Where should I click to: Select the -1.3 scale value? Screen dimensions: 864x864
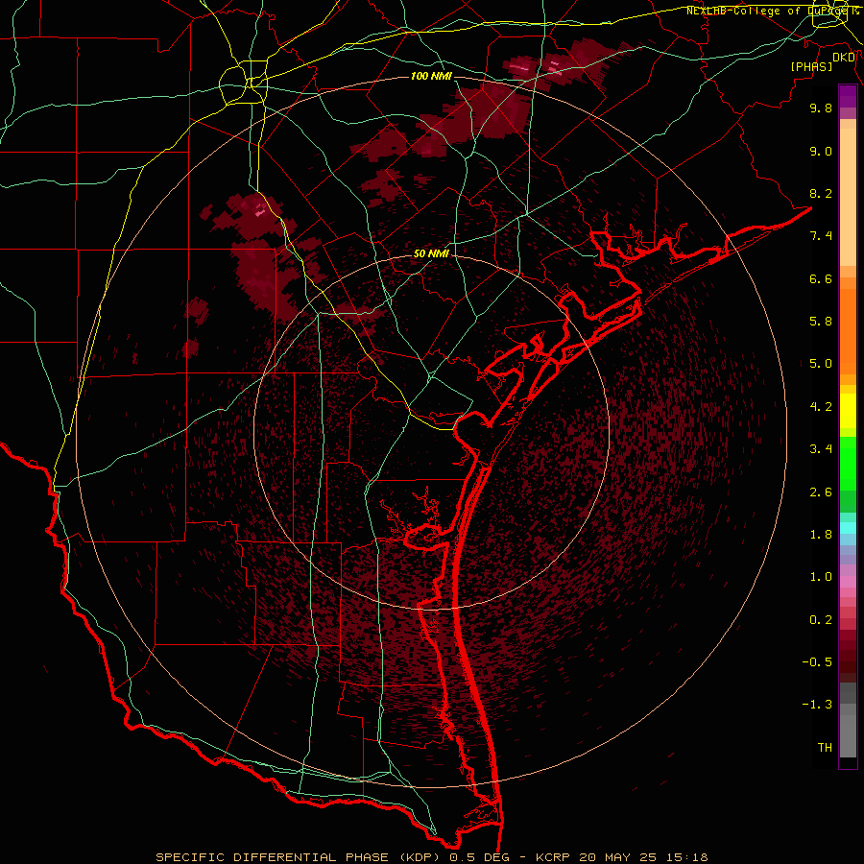point(817,705)
